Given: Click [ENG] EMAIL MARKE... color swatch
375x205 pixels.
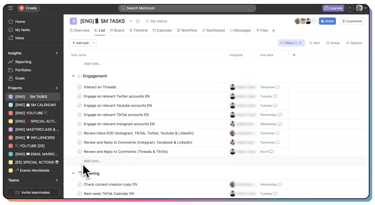Looking at the screenshot, I should (11, 154).
